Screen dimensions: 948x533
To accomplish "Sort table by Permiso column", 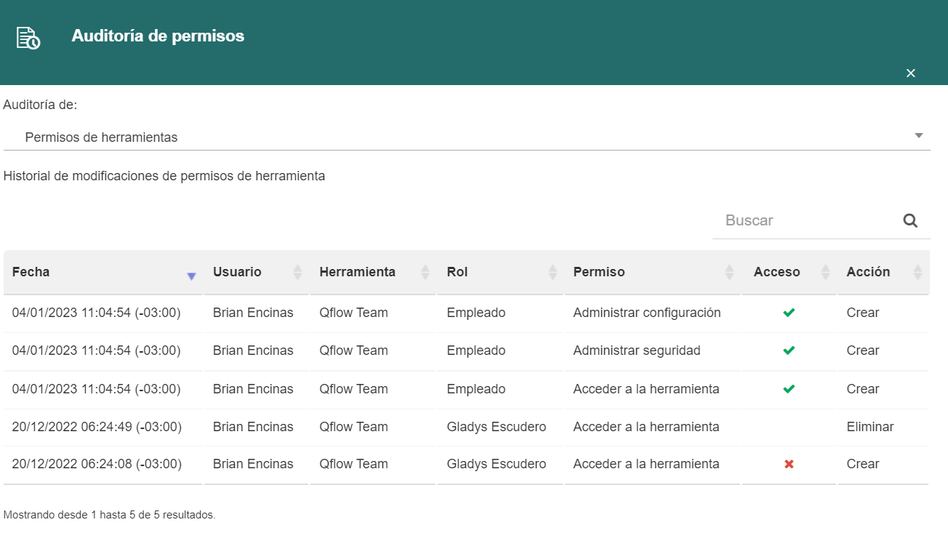I will pyautogui.click(x=652, y=272).
